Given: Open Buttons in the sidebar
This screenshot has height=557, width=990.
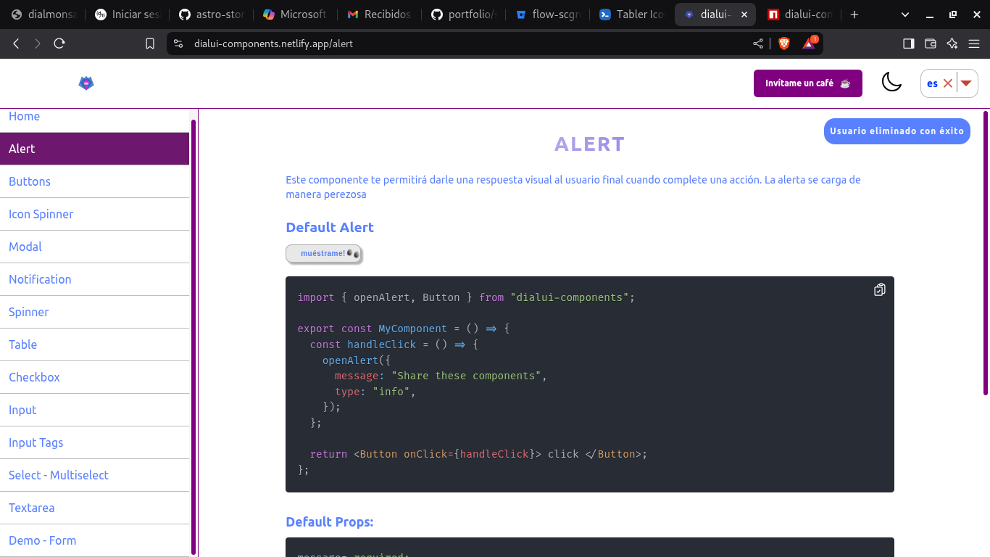Looking at the screenshot, I should (30, 181).
